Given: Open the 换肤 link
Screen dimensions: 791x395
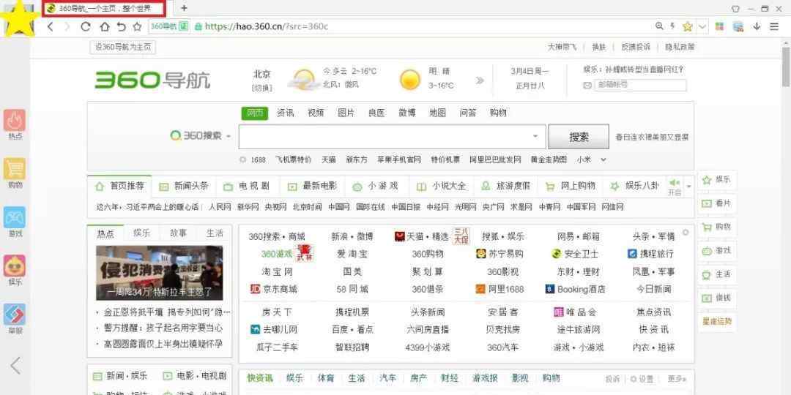Looking at the screenshot, I should tap(599, 47).
